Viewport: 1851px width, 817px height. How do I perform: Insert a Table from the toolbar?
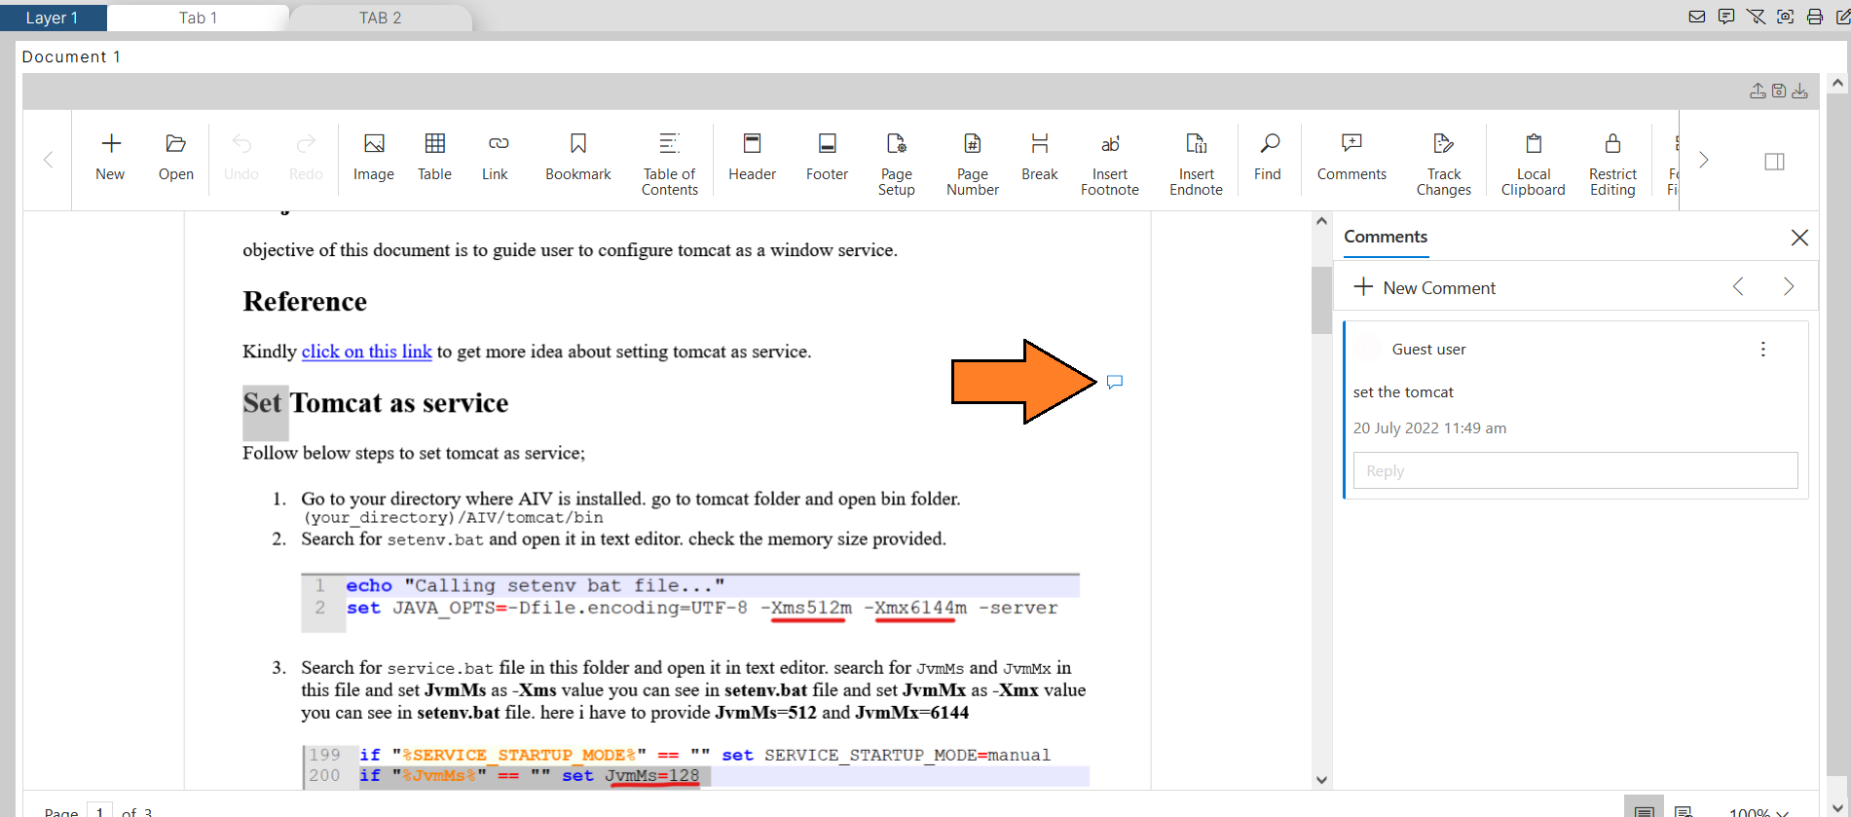pos(435,158)
